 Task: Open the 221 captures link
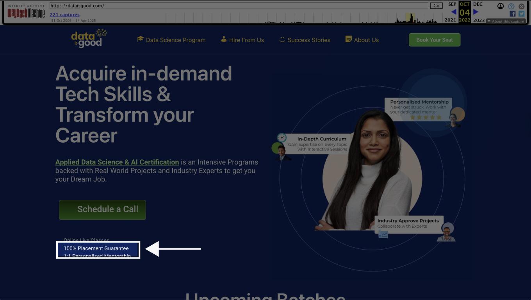point(64,14)
